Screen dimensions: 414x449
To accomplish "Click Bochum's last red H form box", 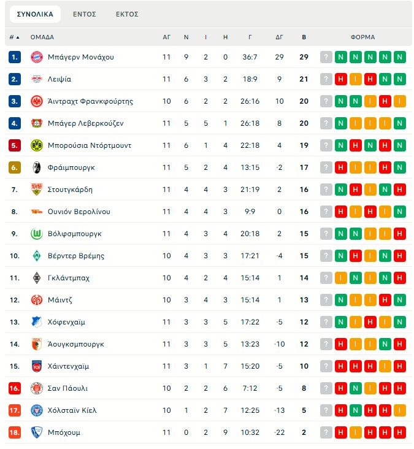I will (400, 432).
